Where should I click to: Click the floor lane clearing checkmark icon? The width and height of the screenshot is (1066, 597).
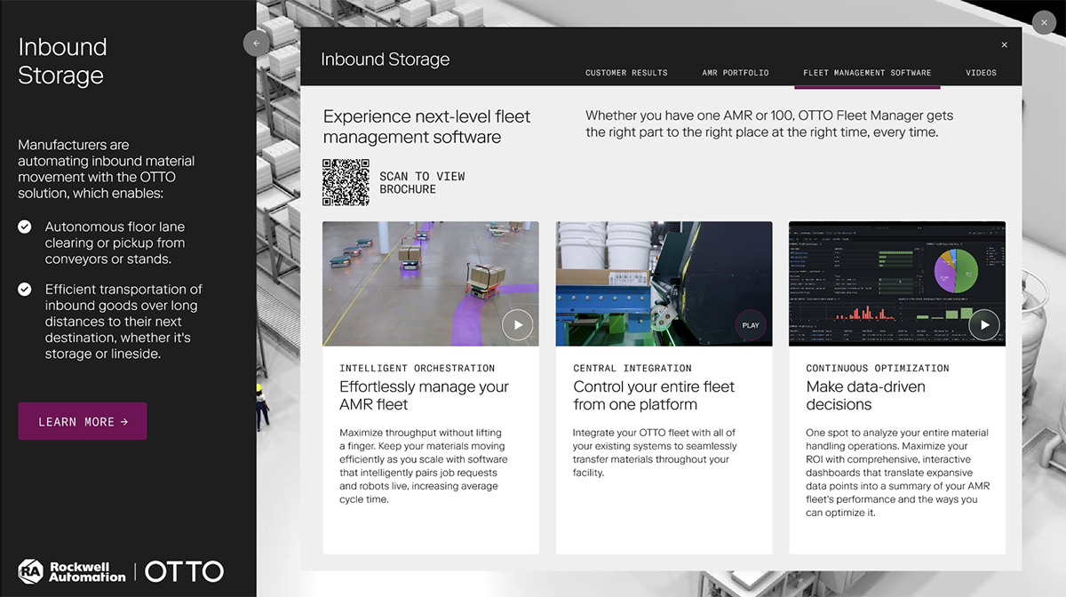pos(25,227)
